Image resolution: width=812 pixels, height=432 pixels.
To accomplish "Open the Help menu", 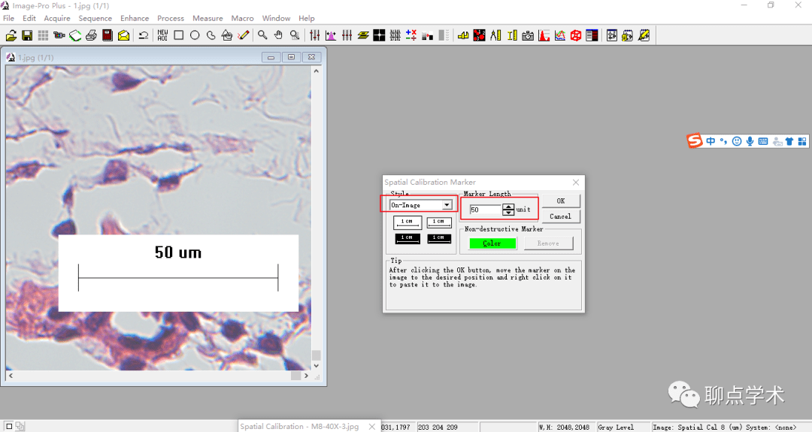I will tap(307, 18).
